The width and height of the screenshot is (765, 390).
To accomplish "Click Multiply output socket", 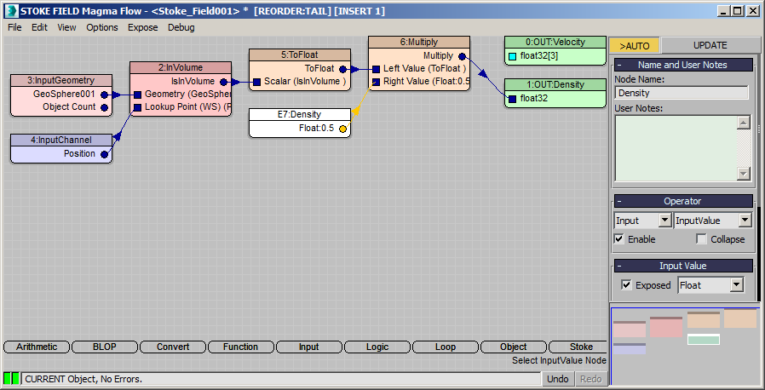I will [x=462, y=56].
